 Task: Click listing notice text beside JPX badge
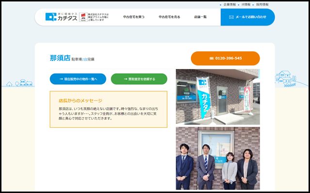tap(98, 17)
